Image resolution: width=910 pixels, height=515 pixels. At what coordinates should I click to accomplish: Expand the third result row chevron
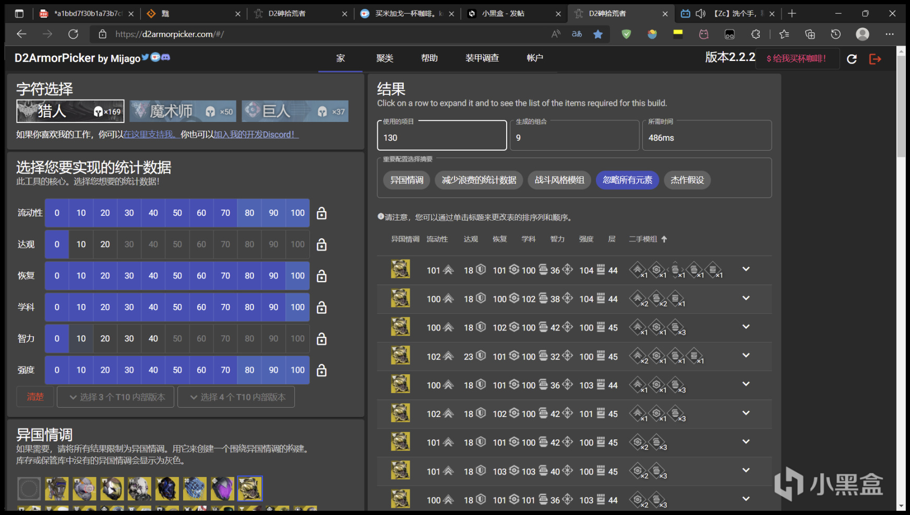click(746, 327)
